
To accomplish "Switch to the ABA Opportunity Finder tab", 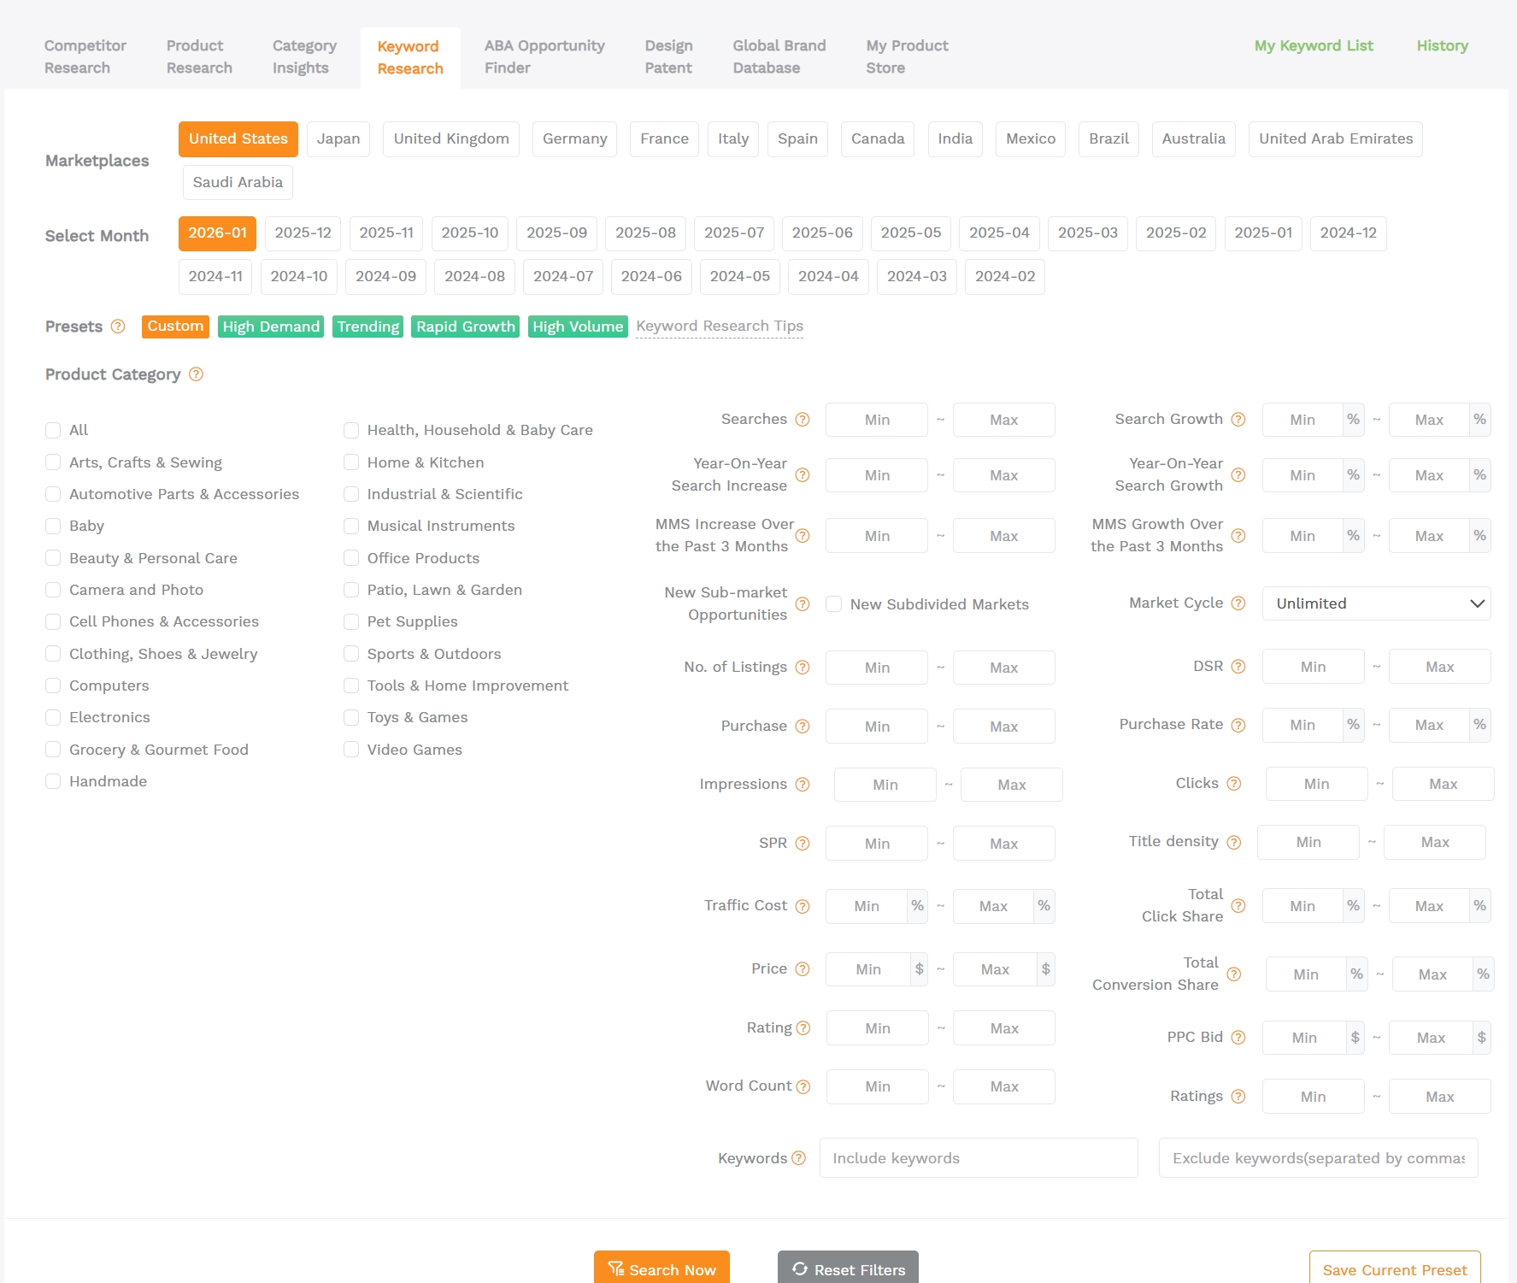I will 544,56.
